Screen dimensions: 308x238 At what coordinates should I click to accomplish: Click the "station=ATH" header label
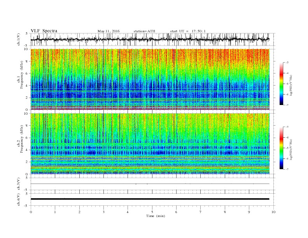click(144, 31)
